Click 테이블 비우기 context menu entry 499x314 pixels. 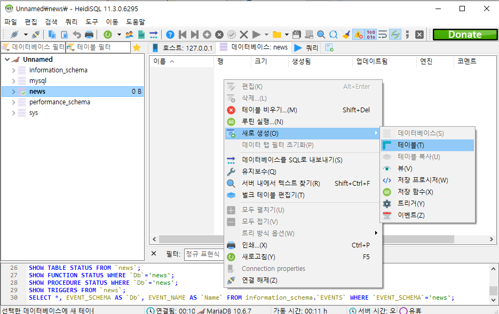tap(303, 110)
